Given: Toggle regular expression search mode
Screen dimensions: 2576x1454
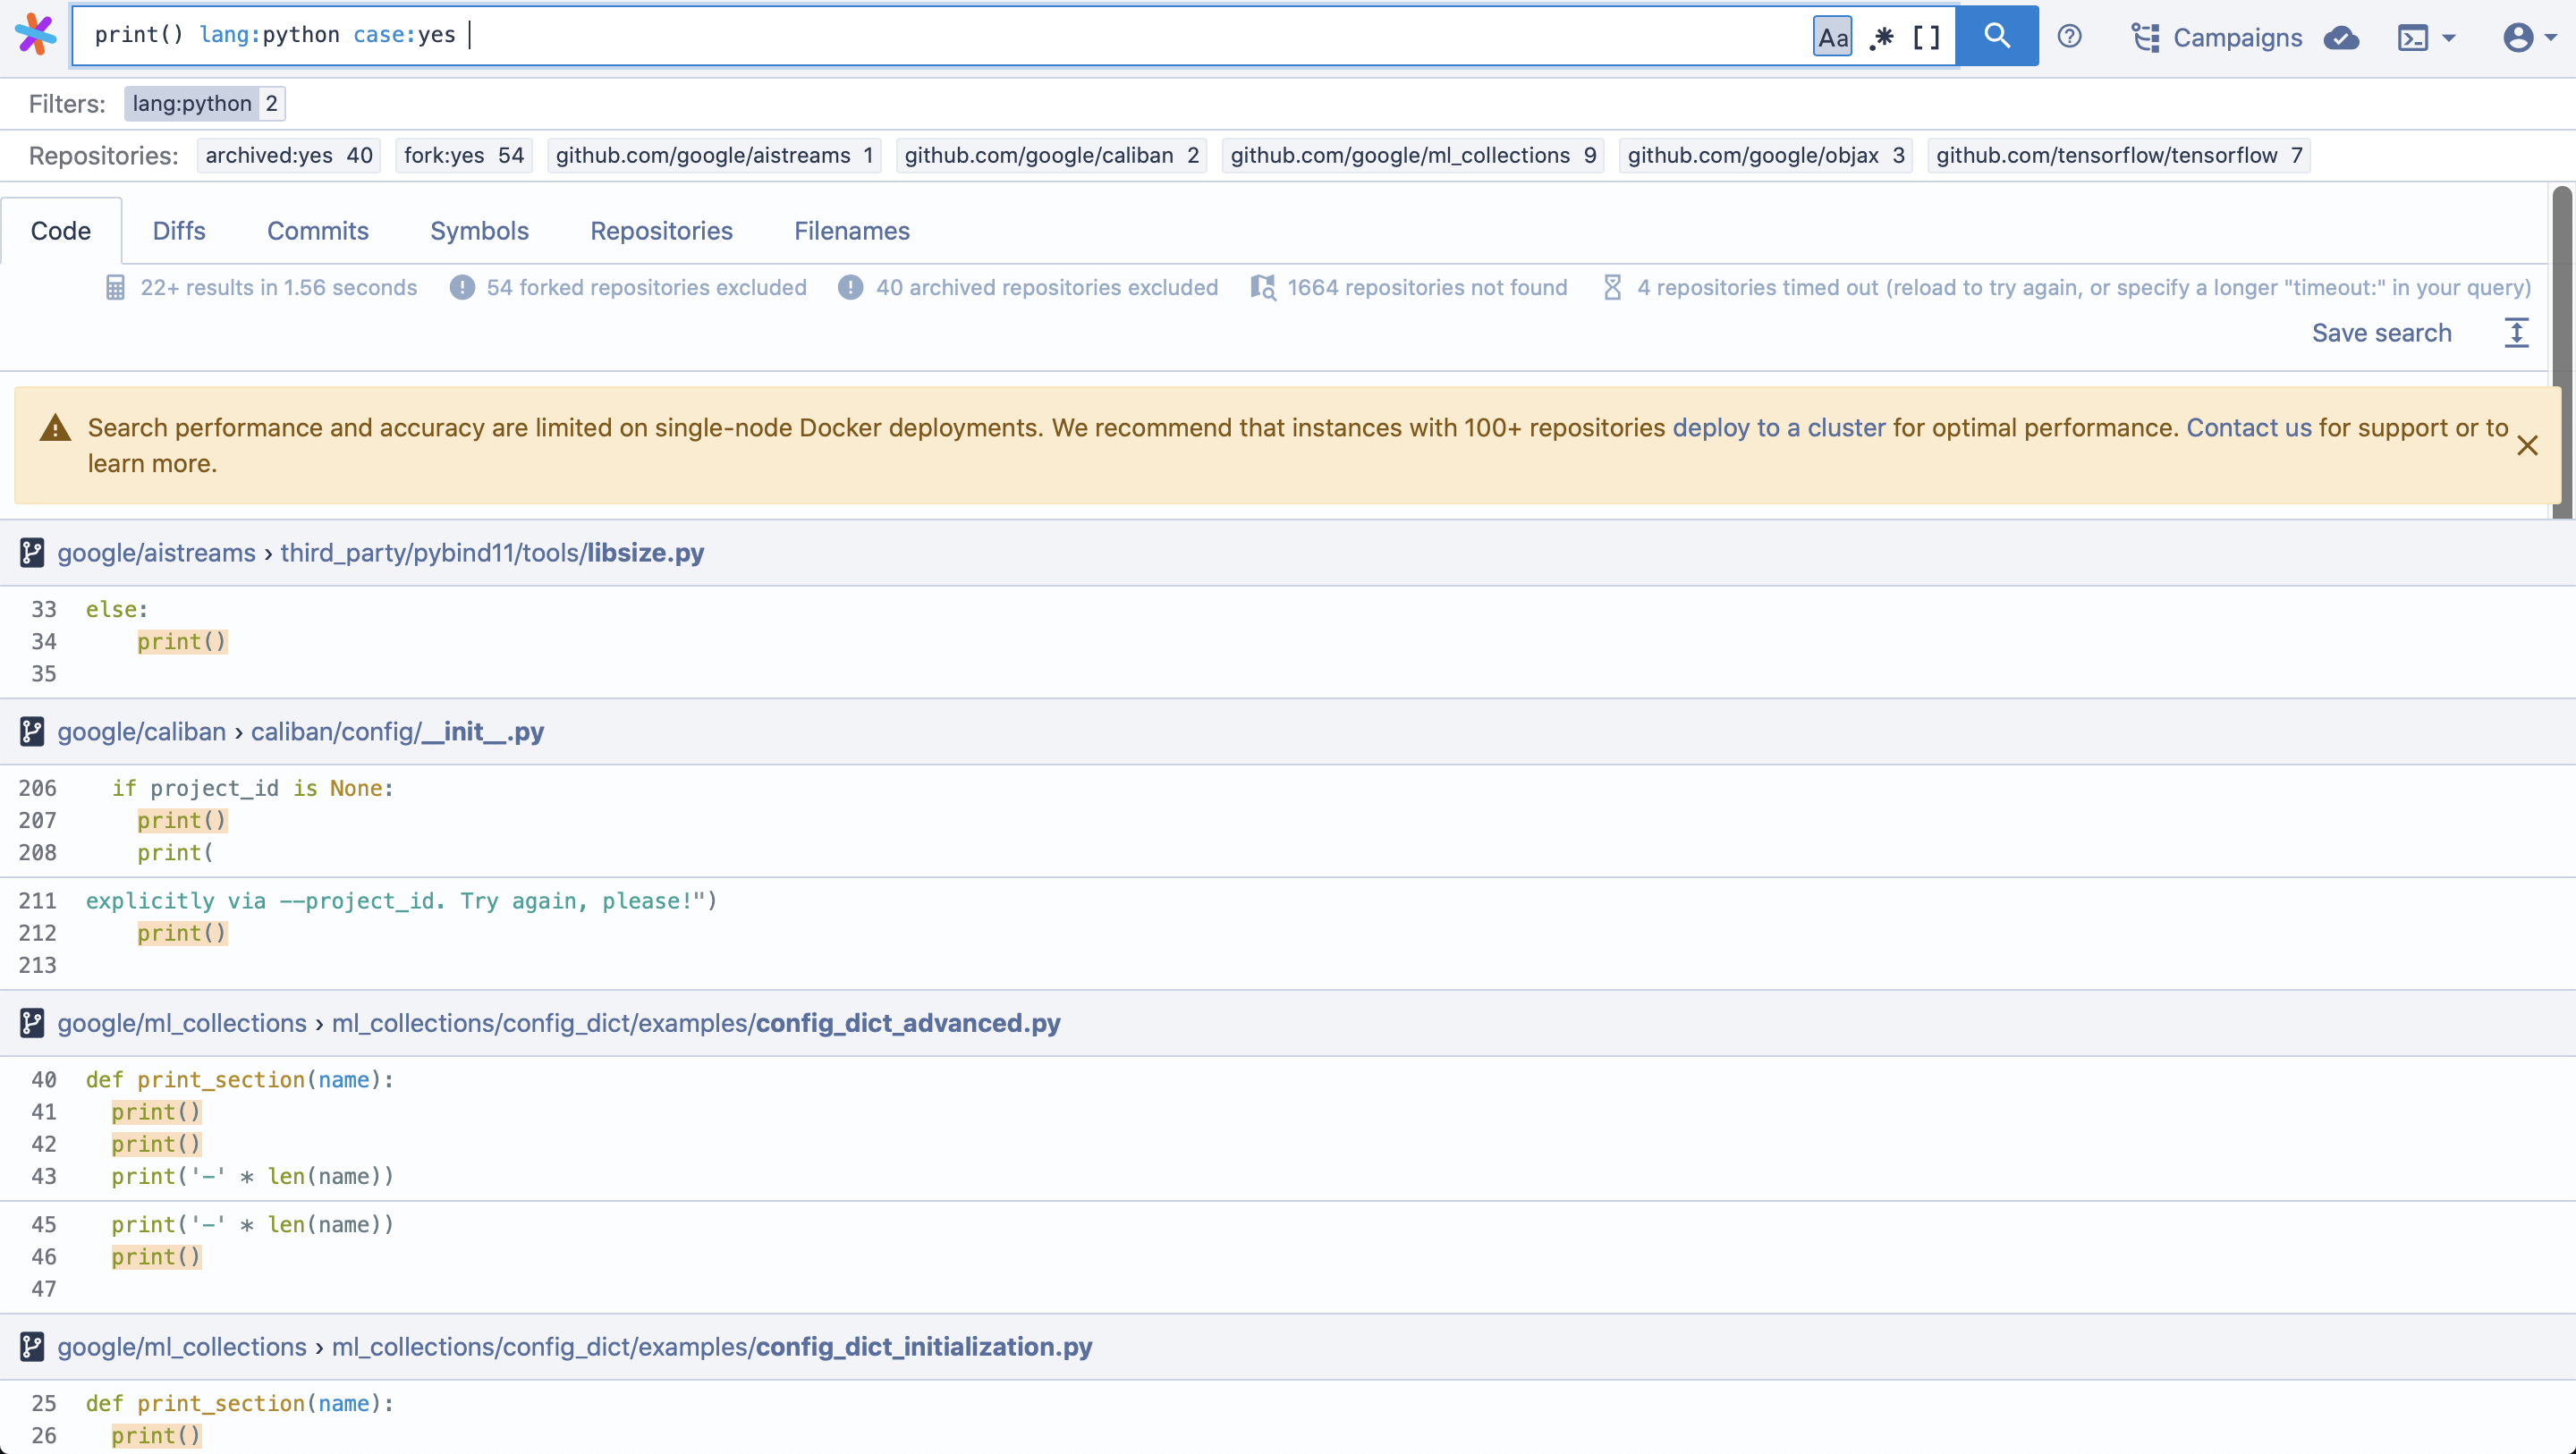Looking at the screenshot, I should [x=1881, y=37].
